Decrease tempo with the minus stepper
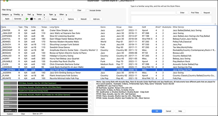 pyautogui.click(x=44, y=20)
